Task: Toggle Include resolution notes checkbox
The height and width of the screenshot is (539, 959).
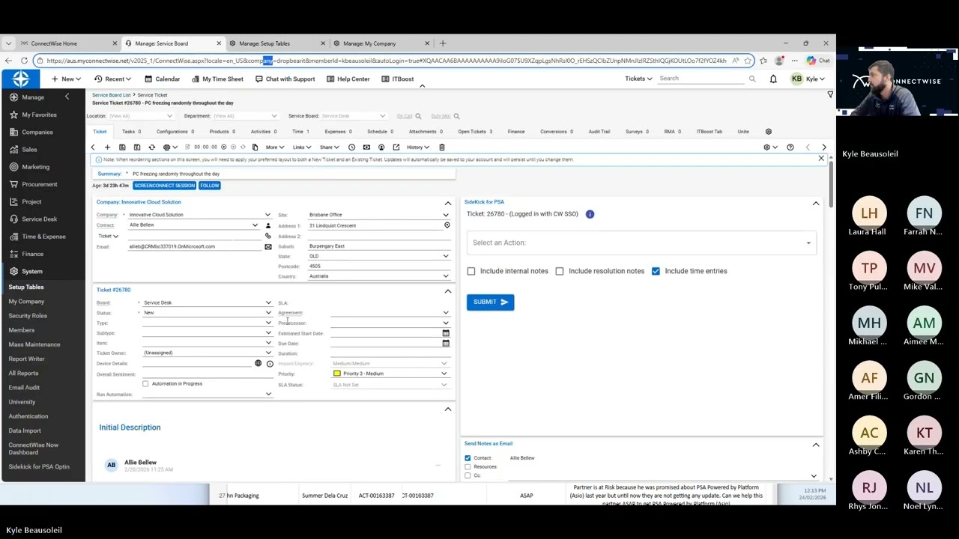Action: pos(560,271)
